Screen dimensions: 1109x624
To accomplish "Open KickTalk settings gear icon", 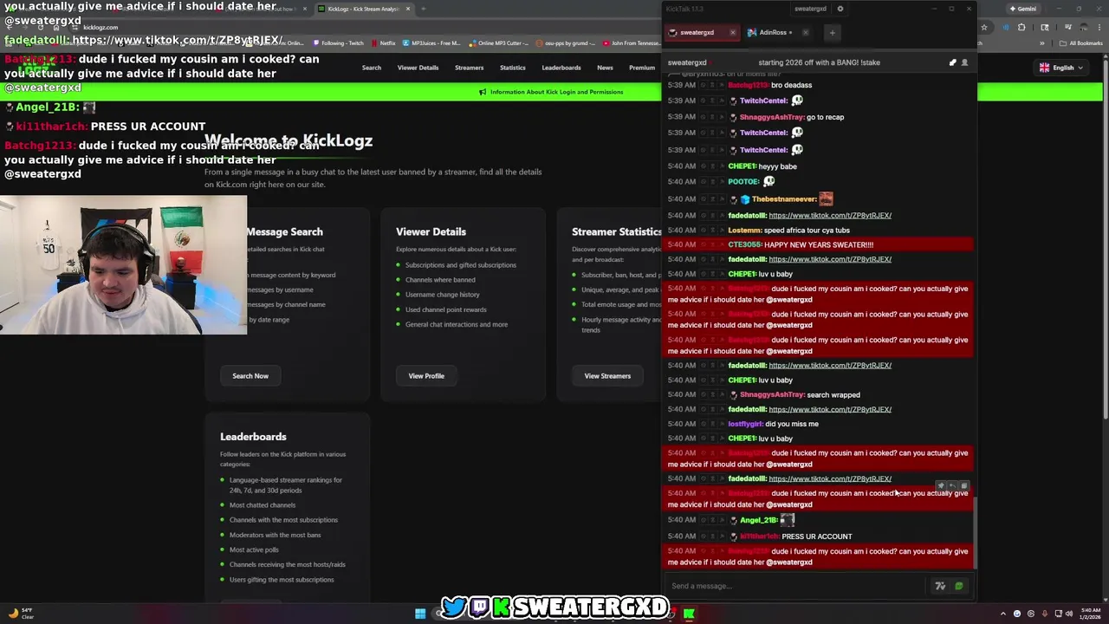I will coord(840,9).
